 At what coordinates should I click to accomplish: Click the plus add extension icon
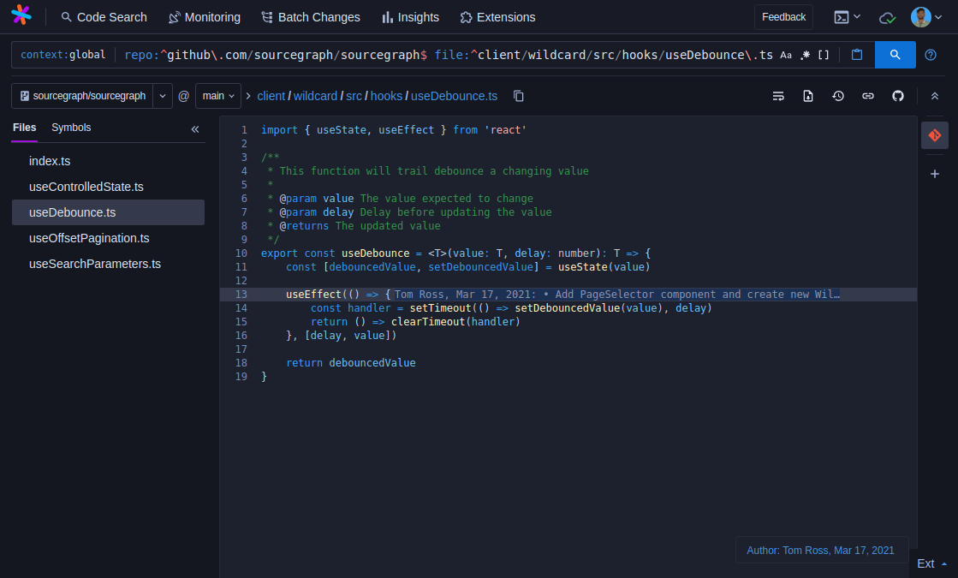(934, 174)
